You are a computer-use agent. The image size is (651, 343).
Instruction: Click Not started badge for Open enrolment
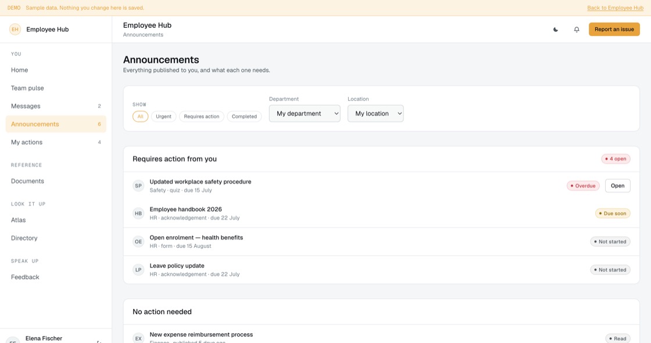610,241
